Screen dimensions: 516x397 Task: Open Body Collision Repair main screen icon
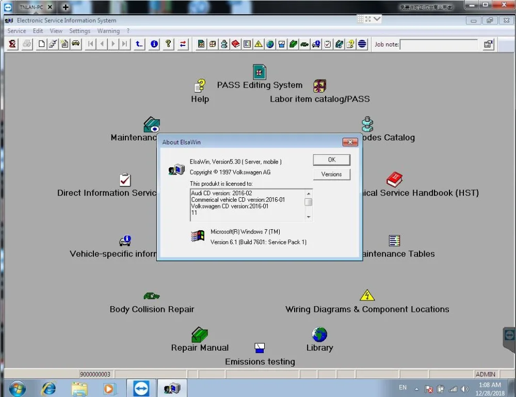point(151,296)
